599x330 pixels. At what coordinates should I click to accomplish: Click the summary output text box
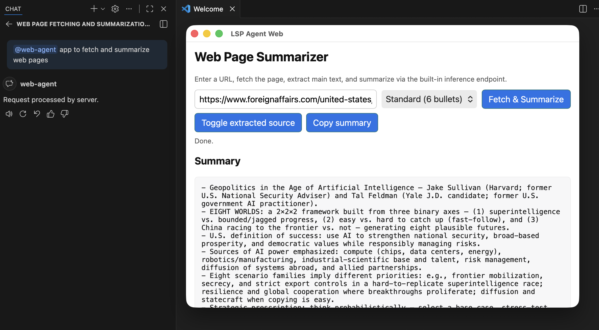pyautogui.click(x=382, y=242)
